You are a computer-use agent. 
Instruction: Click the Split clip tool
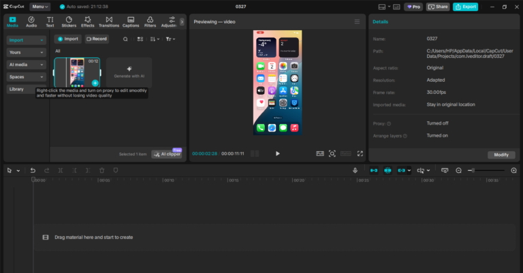tap(61, 171)
